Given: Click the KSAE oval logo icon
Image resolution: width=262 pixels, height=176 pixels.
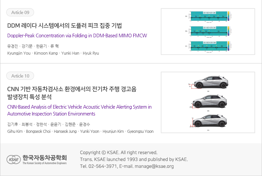Looking at the screenshot, I should click(x=14, y=159).
